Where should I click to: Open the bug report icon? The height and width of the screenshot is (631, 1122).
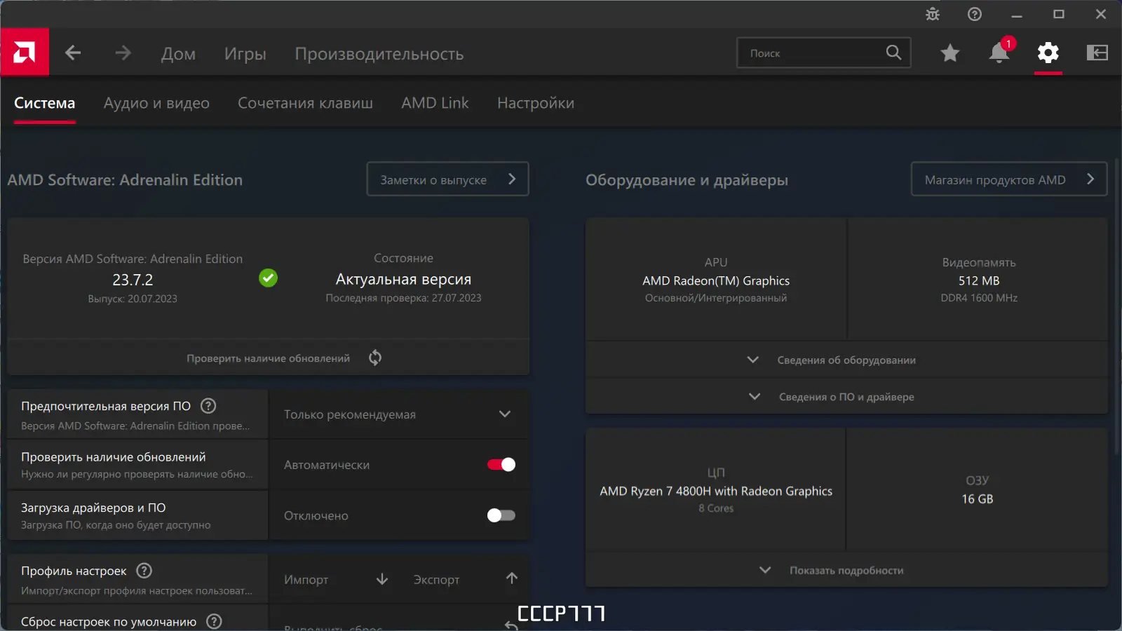(x=933, y=14)
